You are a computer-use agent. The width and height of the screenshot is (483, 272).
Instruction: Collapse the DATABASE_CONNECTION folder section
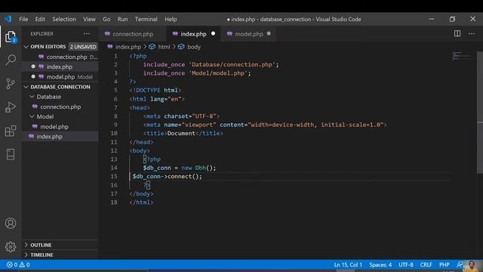pyautogui.click(x=60, y=87)
